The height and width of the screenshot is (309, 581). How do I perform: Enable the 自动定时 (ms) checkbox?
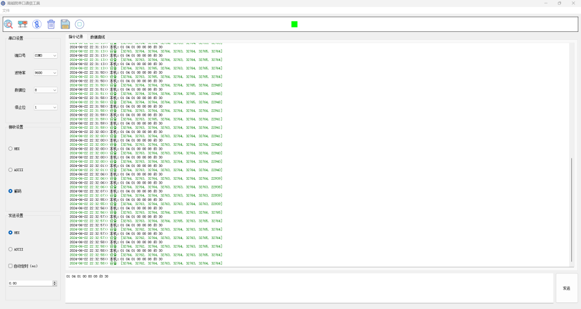coord(11,266)
